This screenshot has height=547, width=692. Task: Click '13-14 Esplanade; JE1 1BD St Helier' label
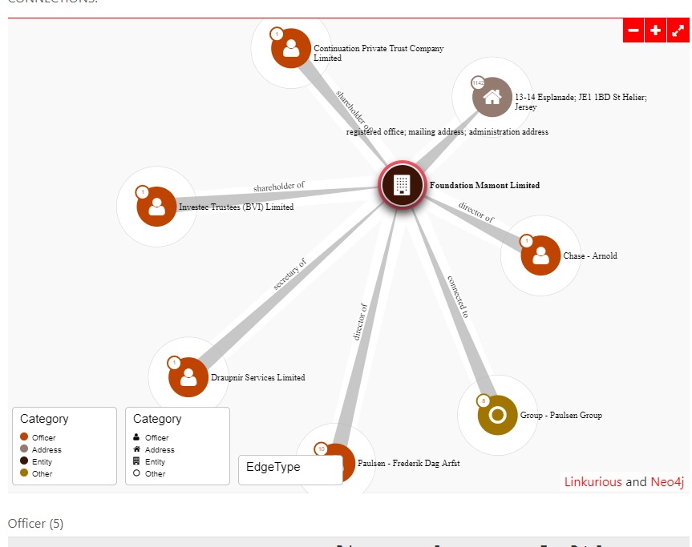point(581,102)
